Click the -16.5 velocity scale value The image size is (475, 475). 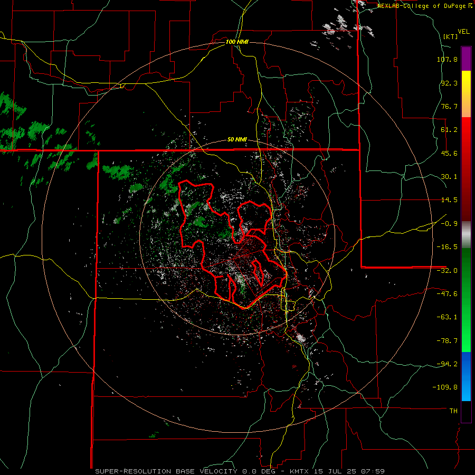tap(447, 247)
